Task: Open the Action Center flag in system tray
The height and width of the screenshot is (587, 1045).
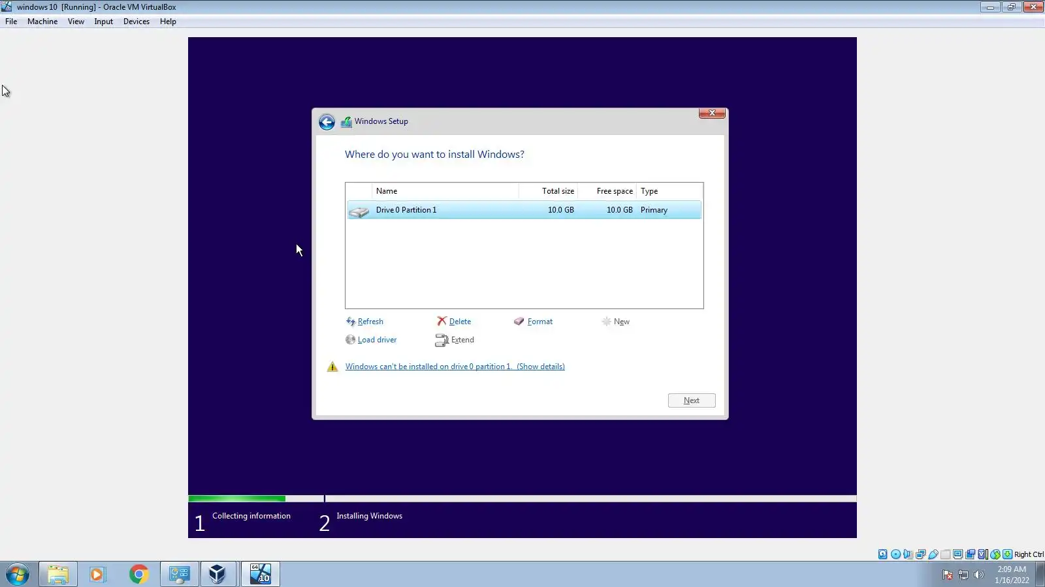Action: tap(948, 575)
